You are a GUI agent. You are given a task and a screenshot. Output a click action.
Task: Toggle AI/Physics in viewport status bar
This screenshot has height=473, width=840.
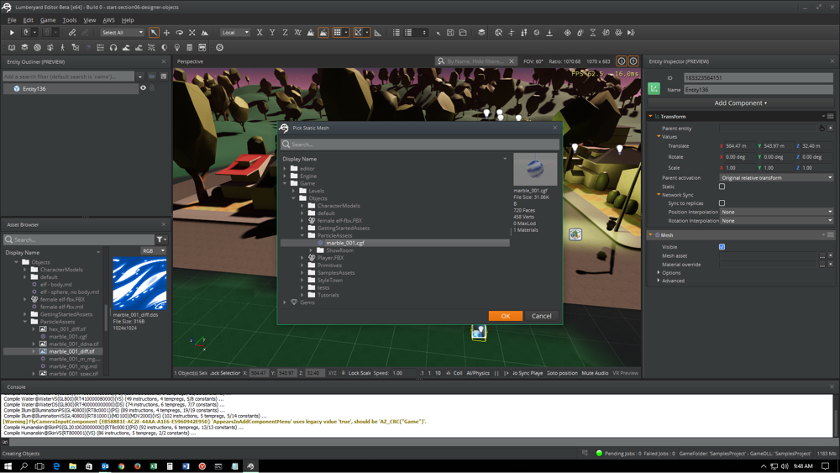click(478, 373)
